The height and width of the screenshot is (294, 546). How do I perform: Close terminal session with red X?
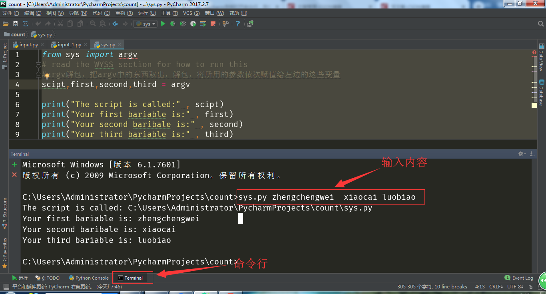click(x=14, y=175)
